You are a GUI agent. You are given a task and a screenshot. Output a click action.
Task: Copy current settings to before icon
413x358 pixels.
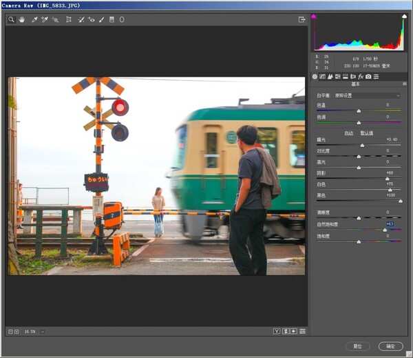tap(293, 331)
